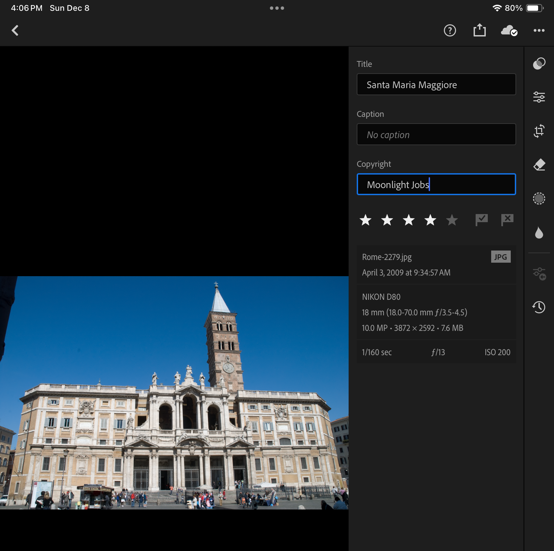
Task: Set rating to one star
Action: tap(366, 220)
